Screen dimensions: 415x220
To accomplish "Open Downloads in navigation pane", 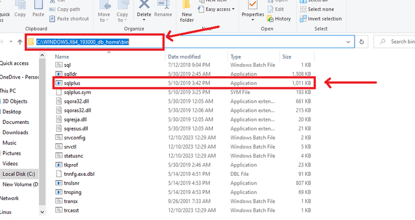I will pos(15,132).
